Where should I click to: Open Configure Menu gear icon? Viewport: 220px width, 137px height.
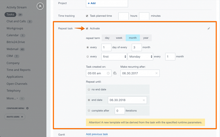tap(27, 108)
